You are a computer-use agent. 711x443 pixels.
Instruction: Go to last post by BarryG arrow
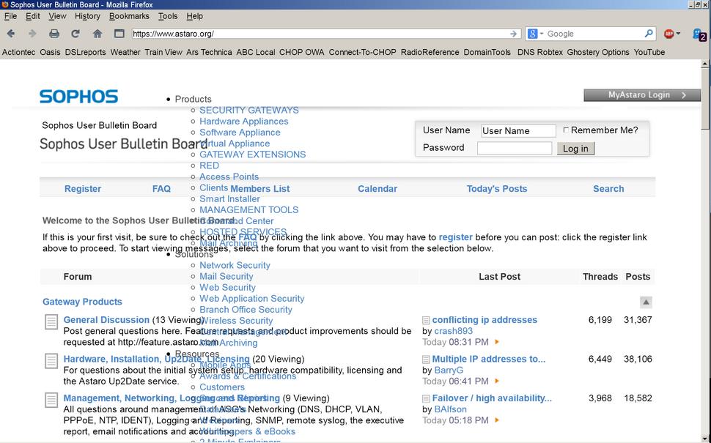coord(497,381)
